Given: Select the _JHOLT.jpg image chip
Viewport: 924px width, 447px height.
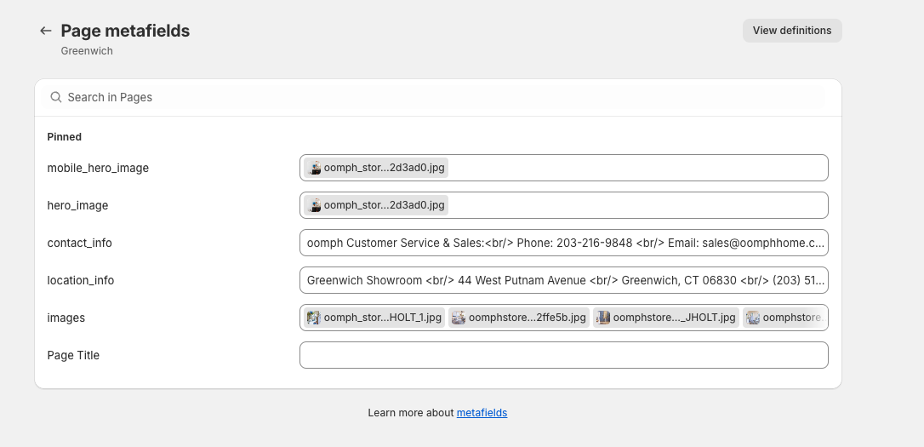Looking at the screenshot, I should (x=666, y=318).
